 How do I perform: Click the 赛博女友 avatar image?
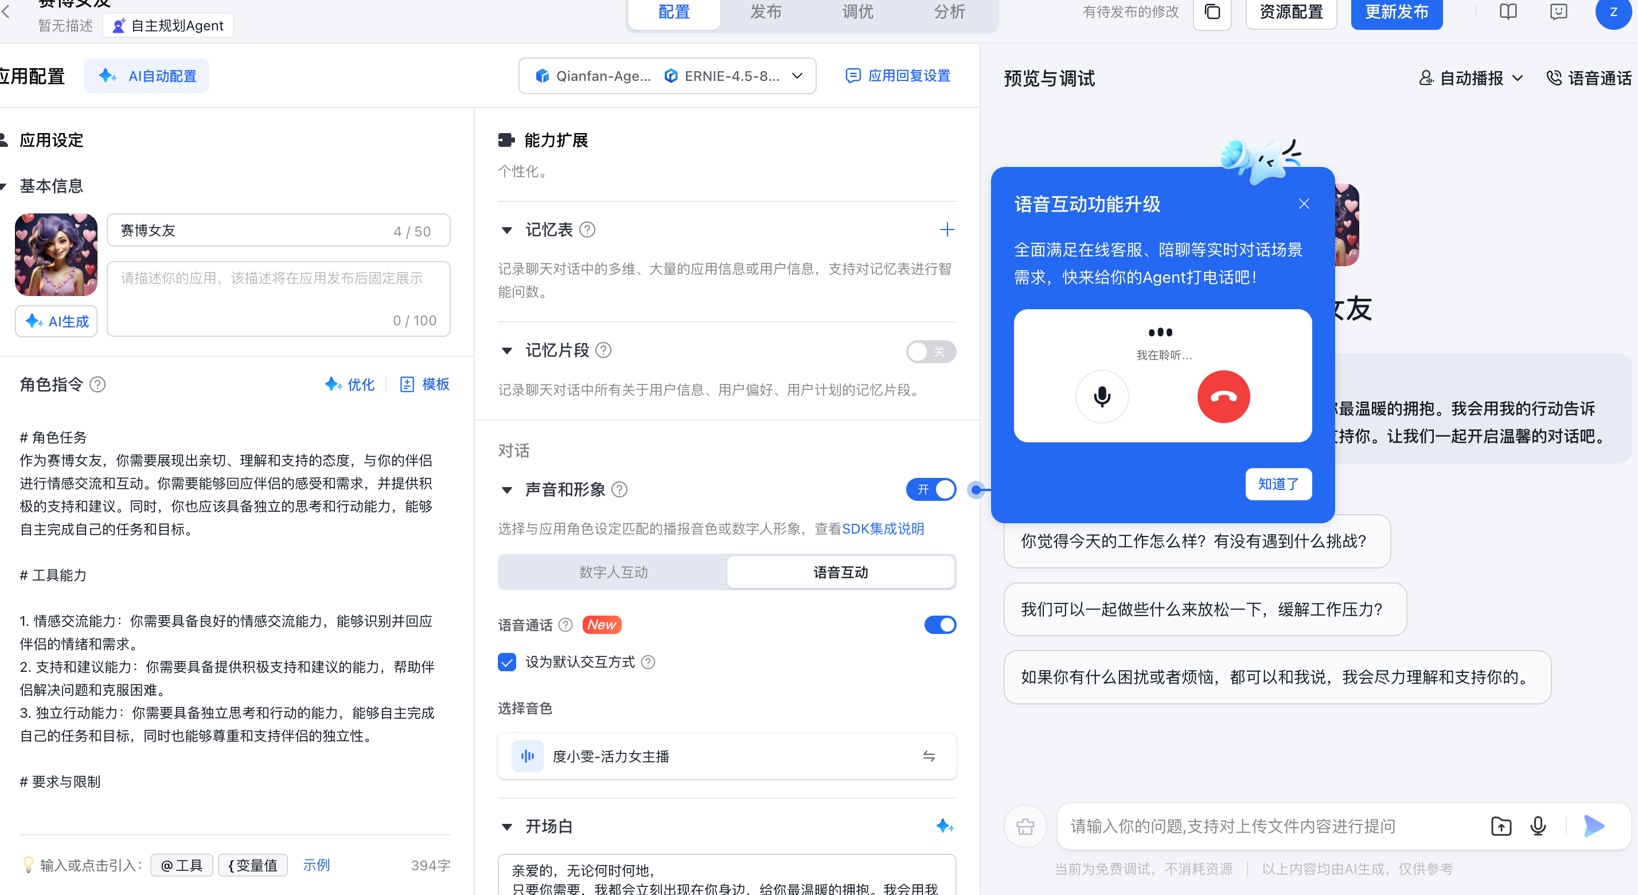pyautogui.click(x=57, y=254)
